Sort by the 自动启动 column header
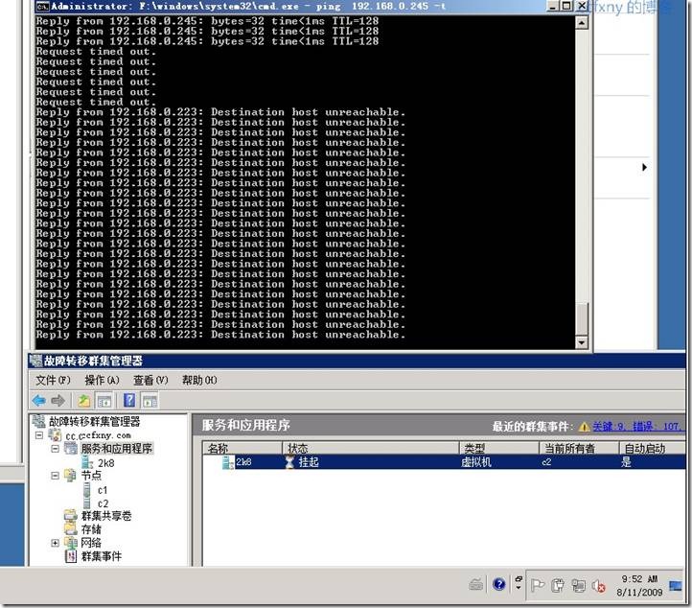Image resolution: width=692 pixels, height=608 pixels. tap(653, 448)
